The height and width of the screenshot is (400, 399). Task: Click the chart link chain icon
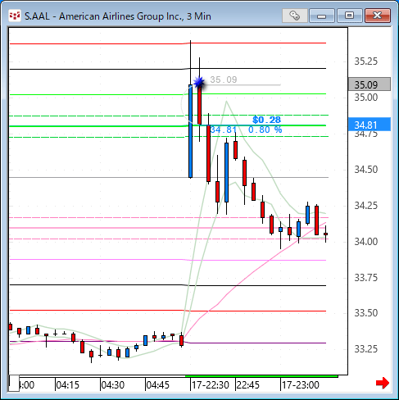click(295, 16)
